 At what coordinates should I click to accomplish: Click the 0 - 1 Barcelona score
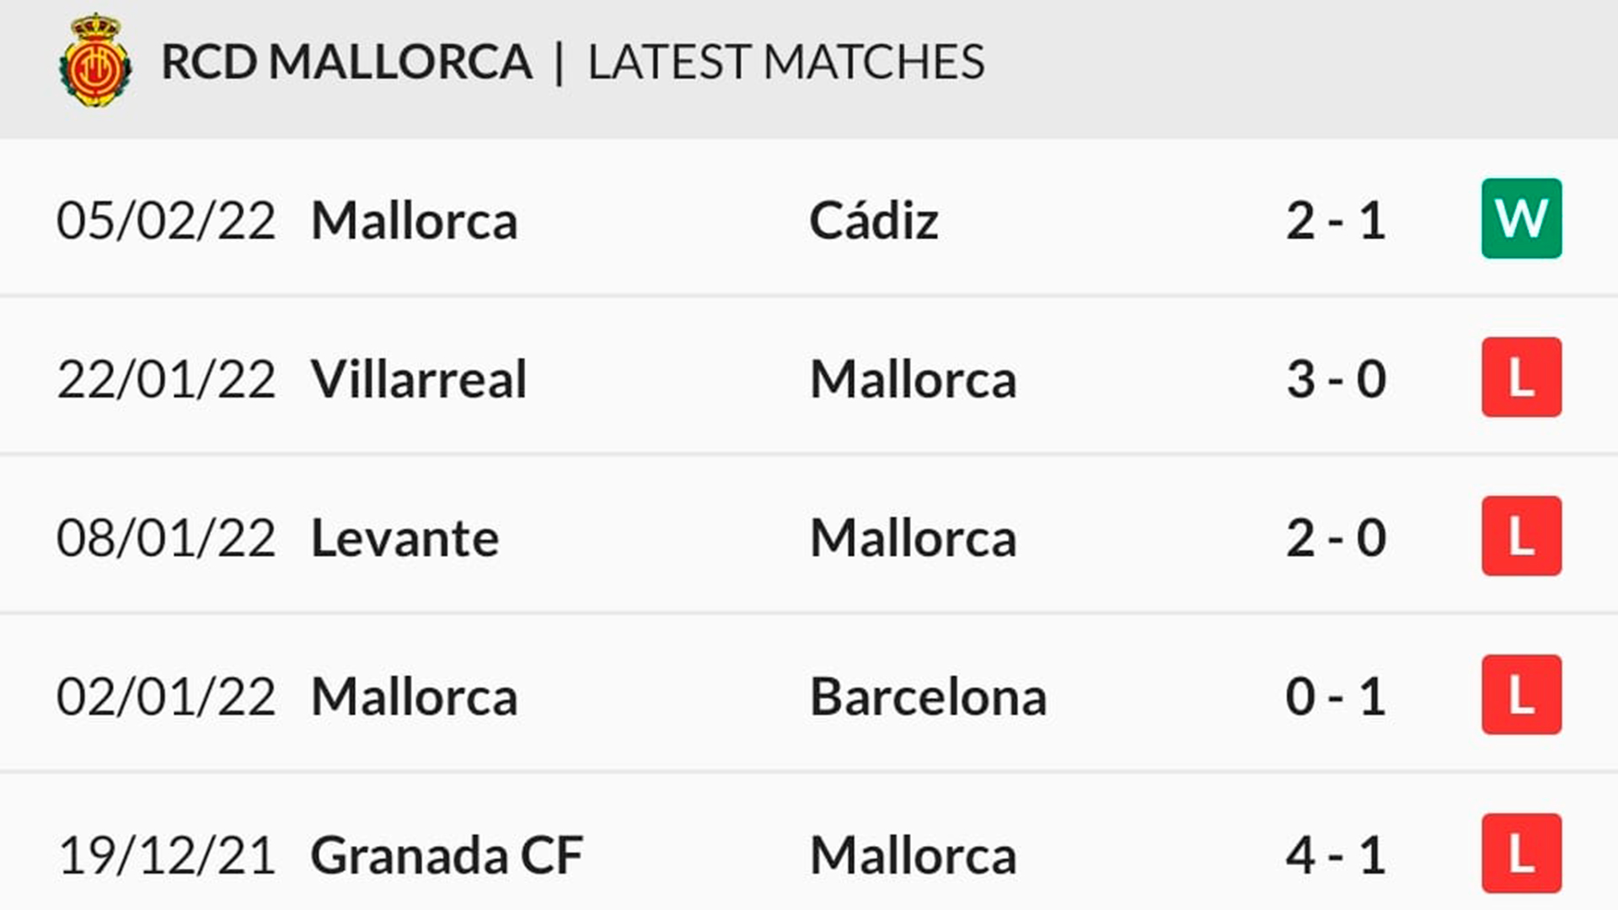(1336, 697)
